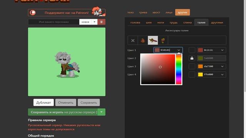Click the lock icon for Цвет 2

(192, 58)
